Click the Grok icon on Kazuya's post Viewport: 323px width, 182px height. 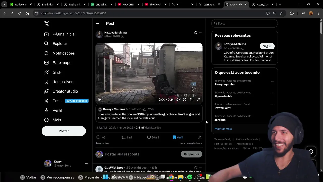click(196, 33)
